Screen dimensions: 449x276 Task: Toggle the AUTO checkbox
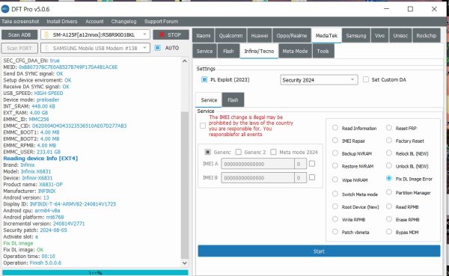pos(157,48)
